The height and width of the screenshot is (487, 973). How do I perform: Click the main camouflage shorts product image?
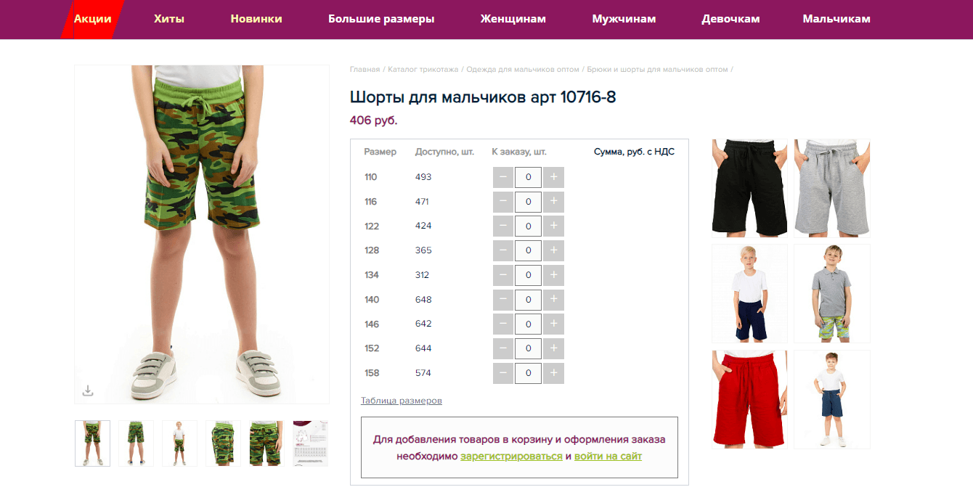pyautogui.click(x=202, y=234)
